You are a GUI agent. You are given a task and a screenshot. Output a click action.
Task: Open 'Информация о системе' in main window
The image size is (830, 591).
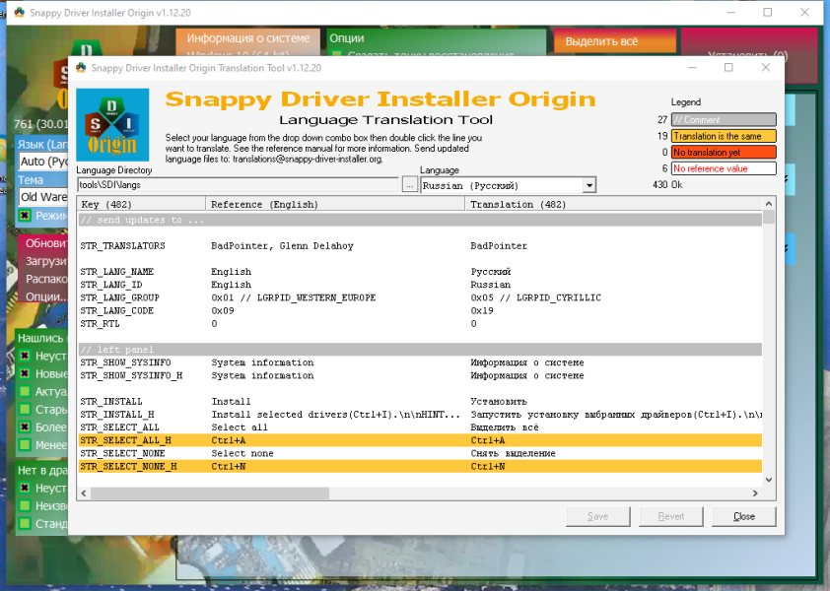point(248,38)
